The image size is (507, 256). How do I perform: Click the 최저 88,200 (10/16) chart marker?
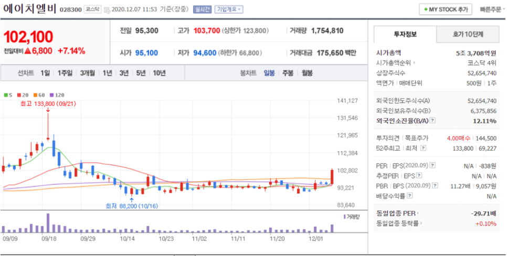132,206
